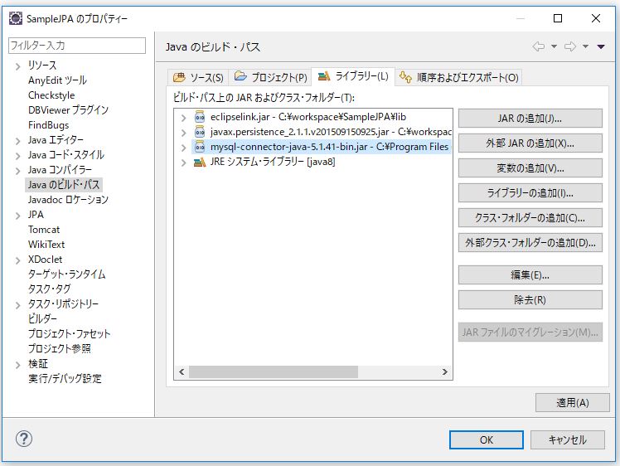Image resolution: width=620 pixels, height=466 pixels.
Task: Expand the Java コンパイラー category
Action: (x=17, y=170)
